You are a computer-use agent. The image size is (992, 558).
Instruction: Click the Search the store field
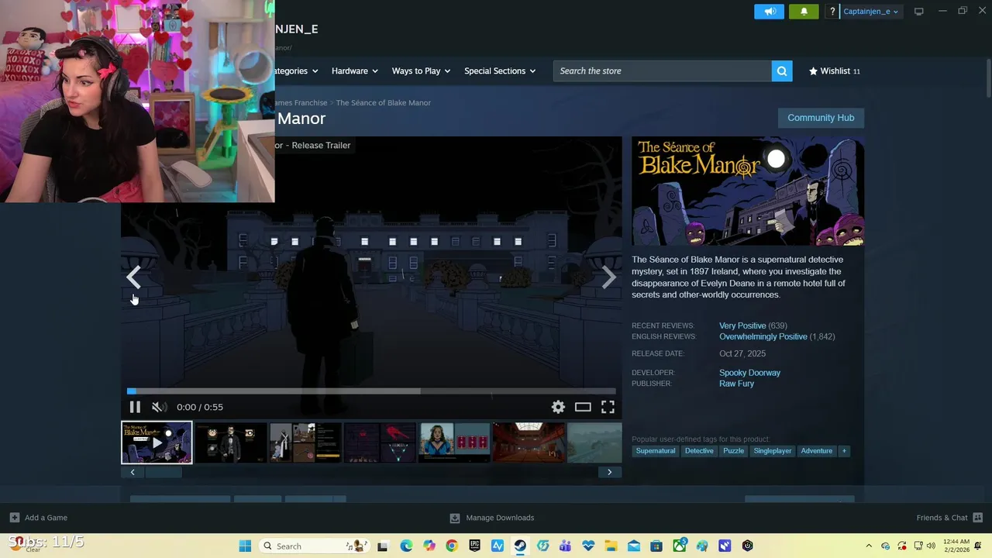coord(663,71)
